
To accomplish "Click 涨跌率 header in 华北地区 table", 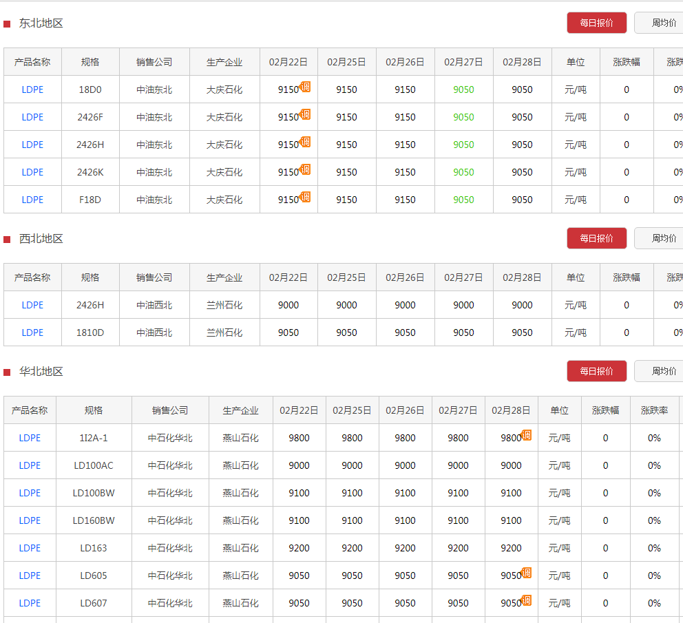I will [x=654, y=410].
